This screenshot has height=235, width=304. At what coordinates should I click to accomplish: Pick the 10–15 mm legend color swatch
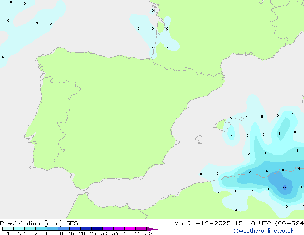[x=63, y=229]
